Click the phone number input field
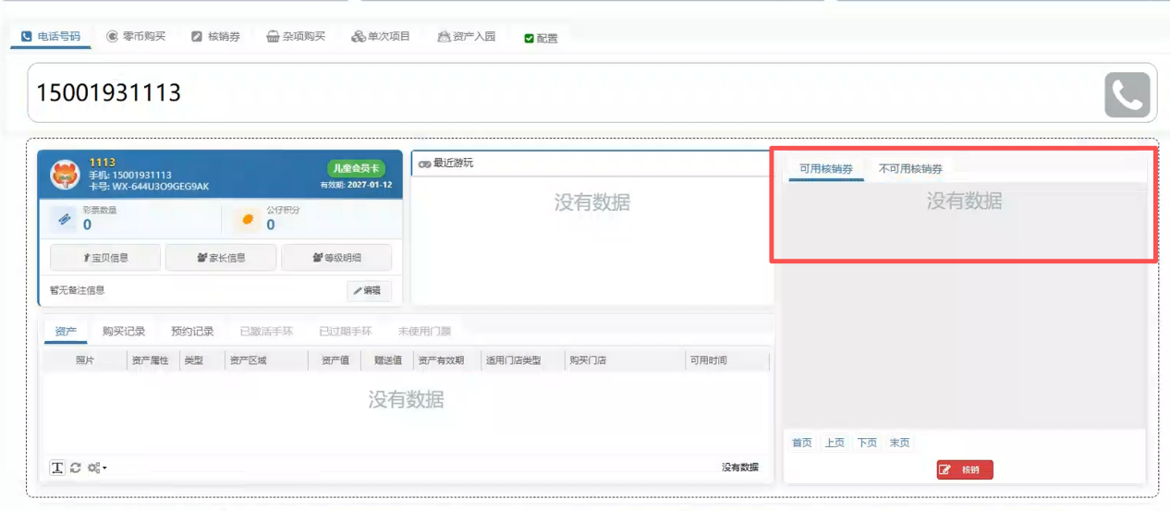 555,92
